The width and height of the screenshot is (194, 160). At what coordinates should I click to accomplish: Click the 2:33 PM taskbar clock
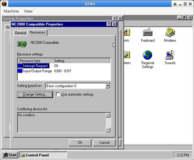pos(183,155)
